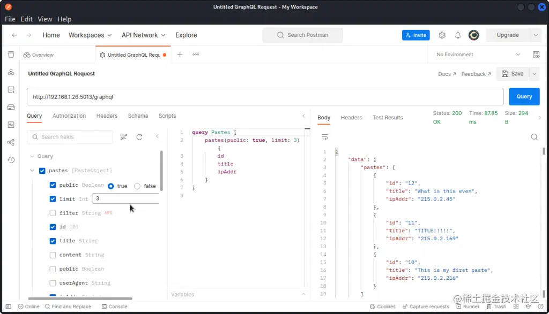Open the Feedback link
The image size is (549, 314).
click(476, 74)
